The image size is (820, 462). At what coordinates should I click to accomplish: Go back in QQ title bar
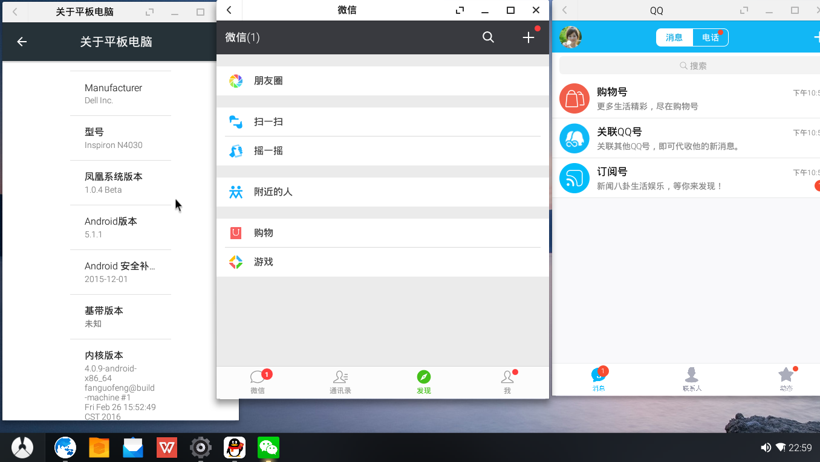pos(565,10)
